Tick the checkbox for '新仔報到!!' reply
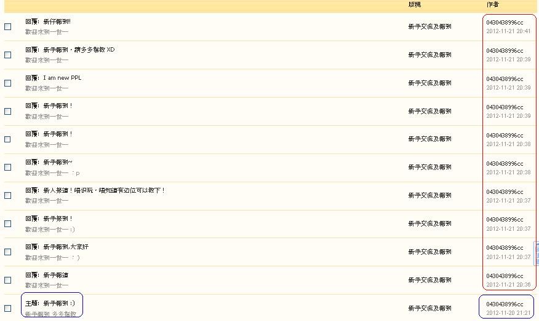This screenshot has height=321, width=539. point(7,27)
